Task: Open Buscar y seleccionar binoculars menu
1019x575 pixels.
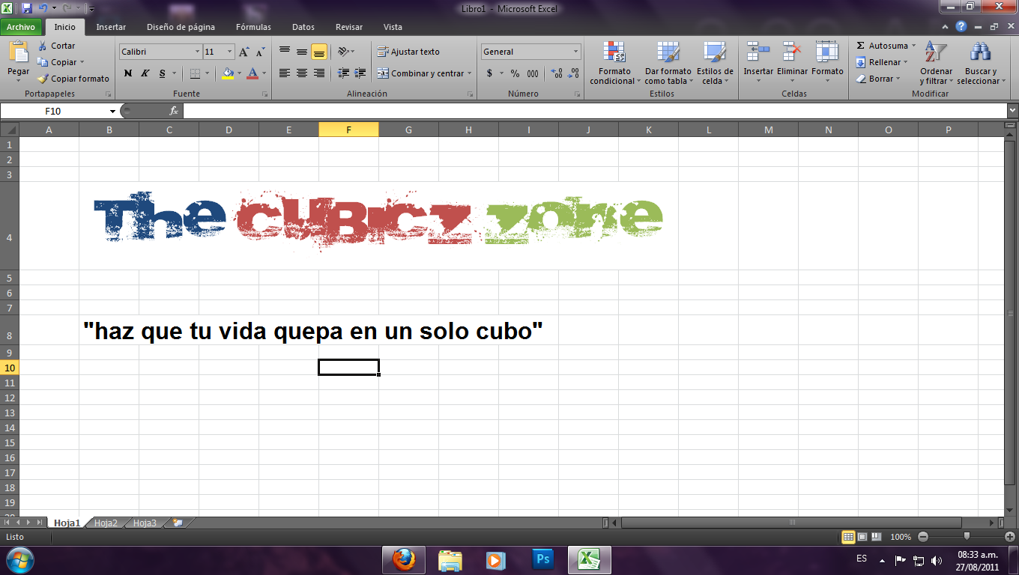Action: 980,64
